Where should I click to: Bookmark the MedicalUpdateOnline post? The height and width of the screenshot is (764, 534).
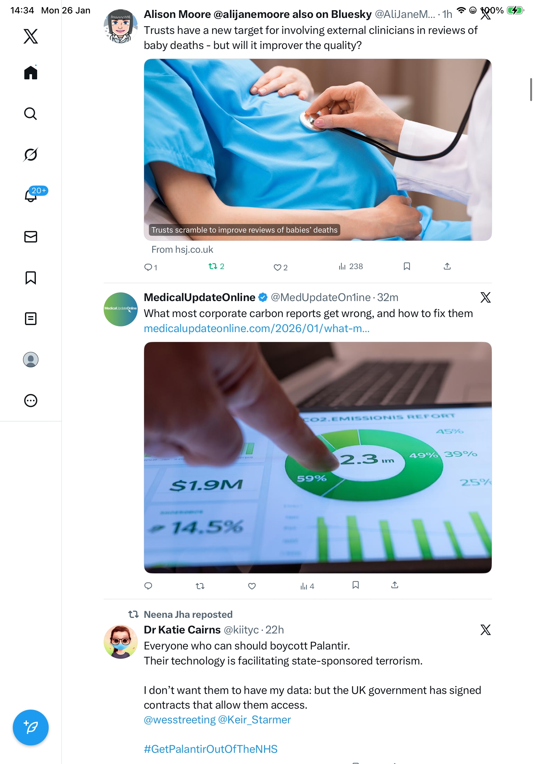356,585
